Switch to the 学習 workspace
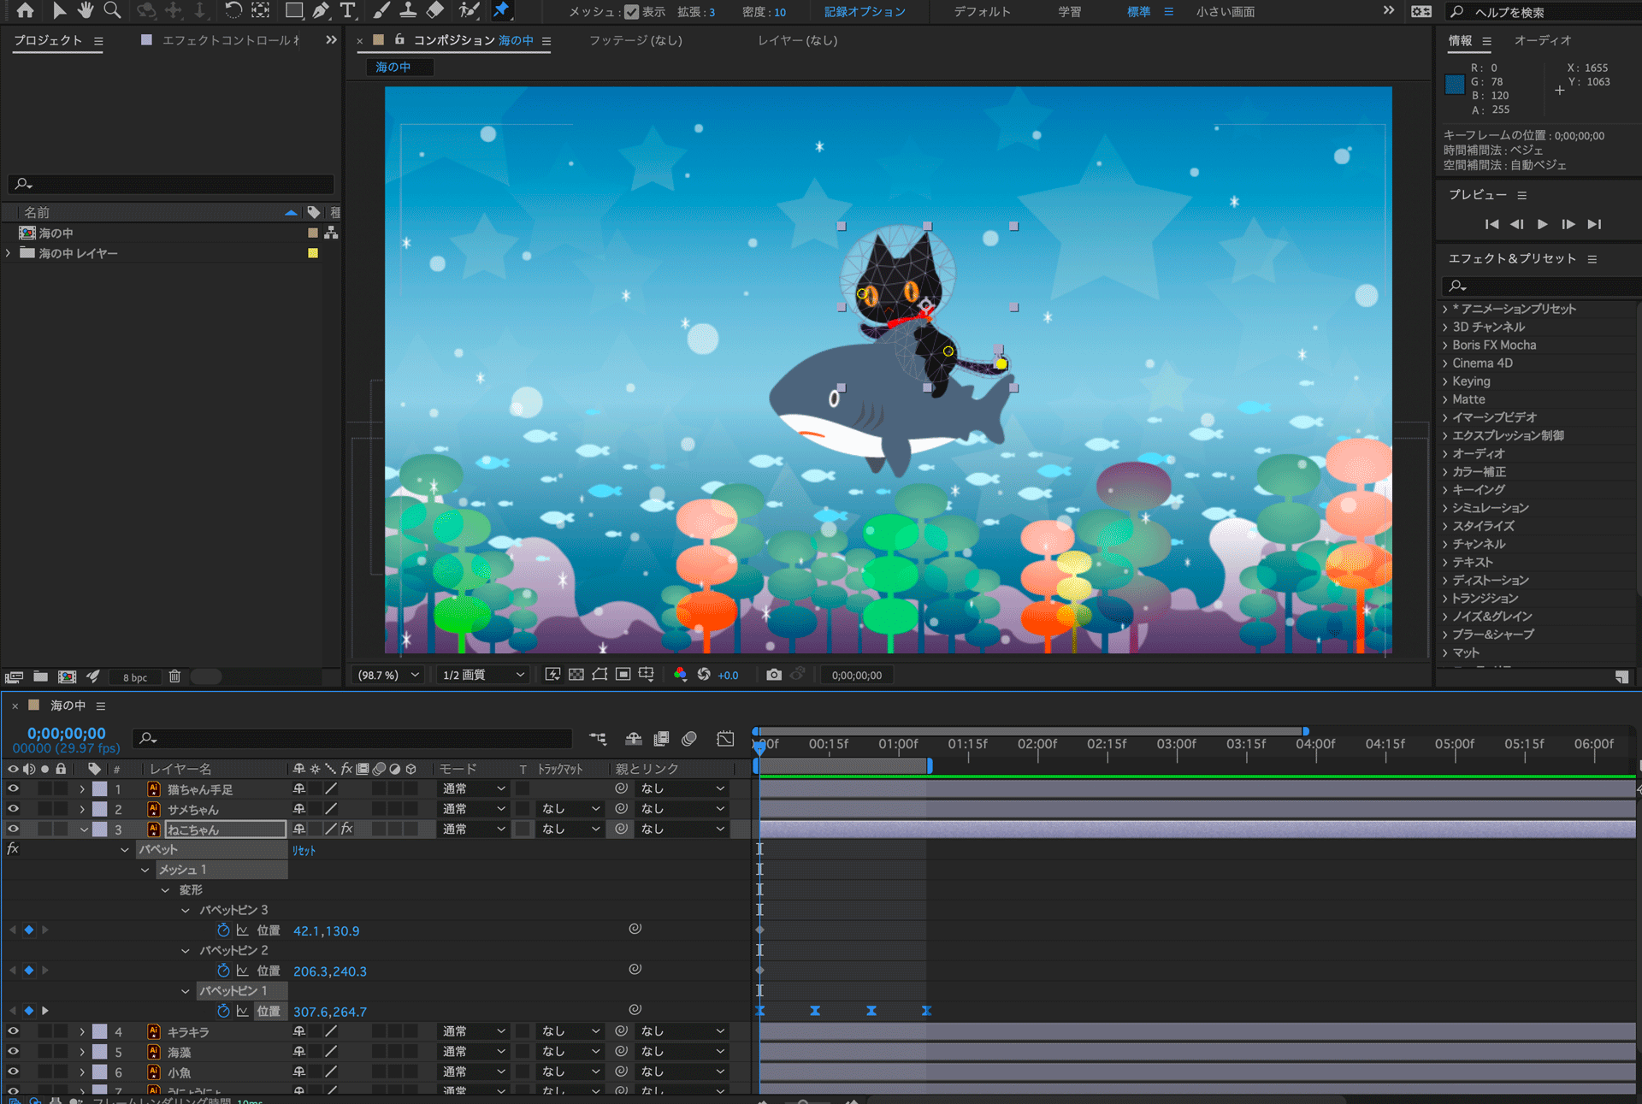The height and width of the screenshot is (1104, 1642). pos(1069,12)
